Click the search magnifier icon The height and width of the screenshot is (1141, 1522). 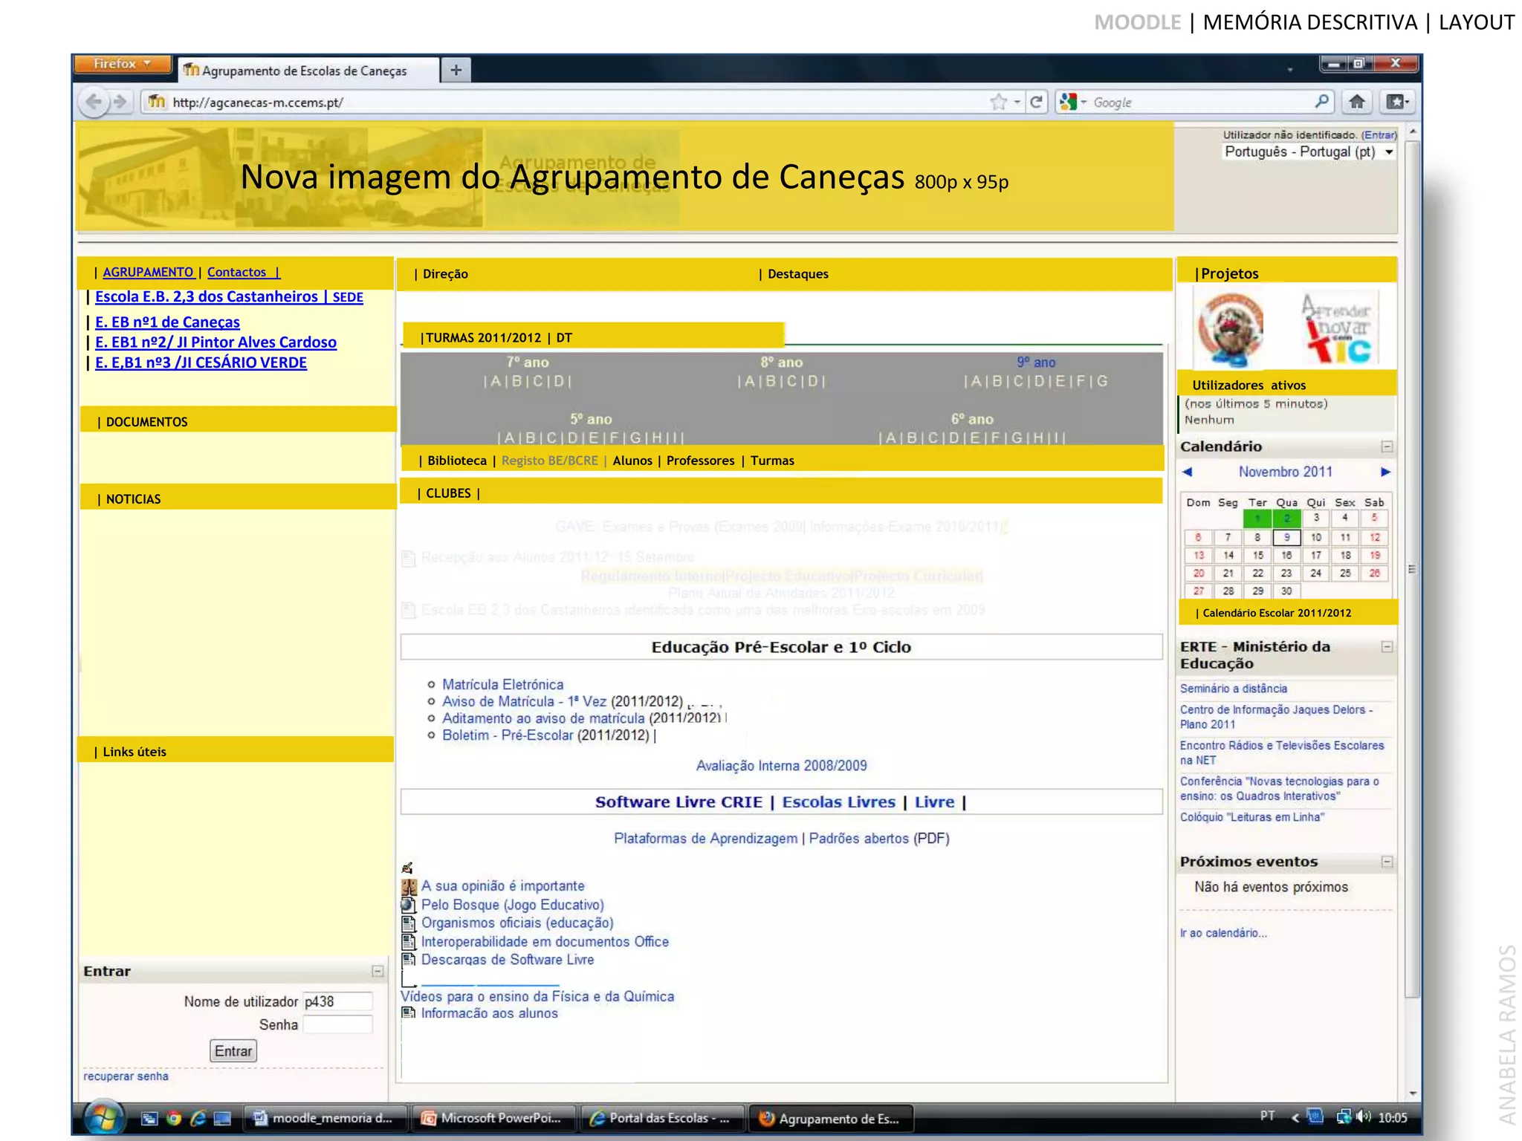point(1321,102)
